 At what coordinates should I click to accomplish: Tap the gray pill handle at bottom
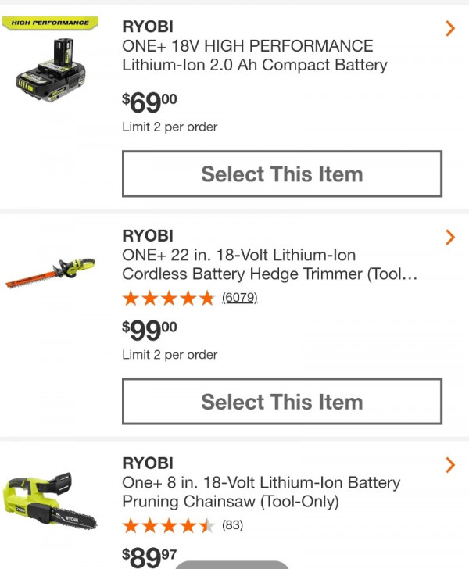pos(232,564)
